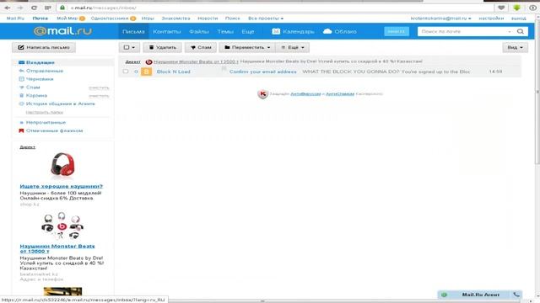The height and width of the screenshot is (303, 540).
Task: Click the Kaspersky shield icon
Action: tap(262, 93)
